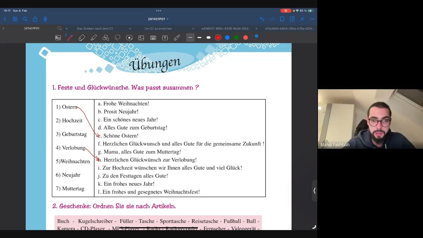Tap the screen recording indicator in status bar
This screenshot has width=423, height=238.
[286, 11]
